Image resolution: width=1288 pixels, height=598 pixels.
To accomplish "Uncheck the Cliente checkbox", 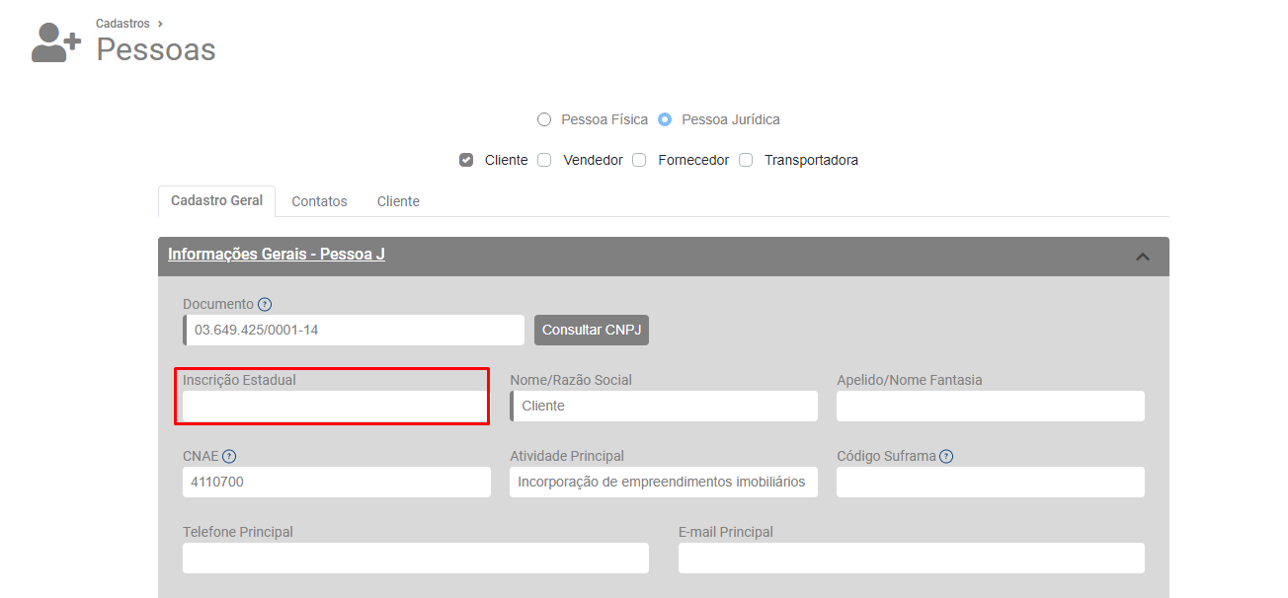I will pyautogui.click(x=466, y=160).
